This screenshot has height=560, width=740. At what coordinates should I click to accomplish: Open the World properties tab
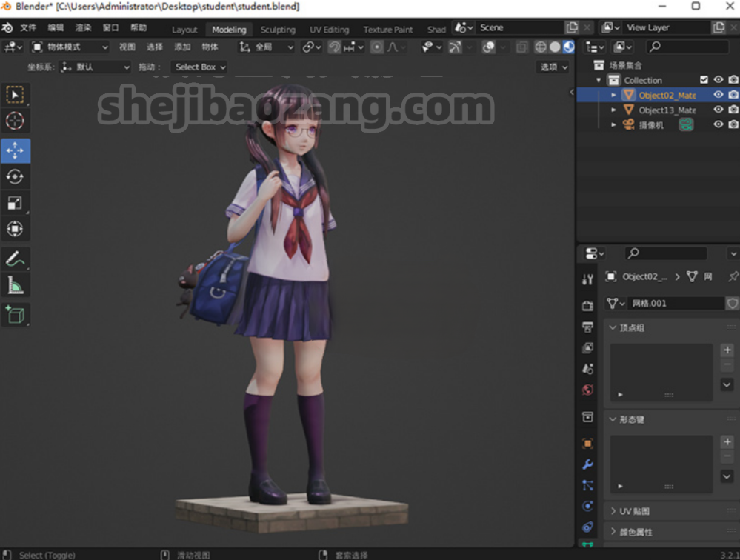(587, 390)
